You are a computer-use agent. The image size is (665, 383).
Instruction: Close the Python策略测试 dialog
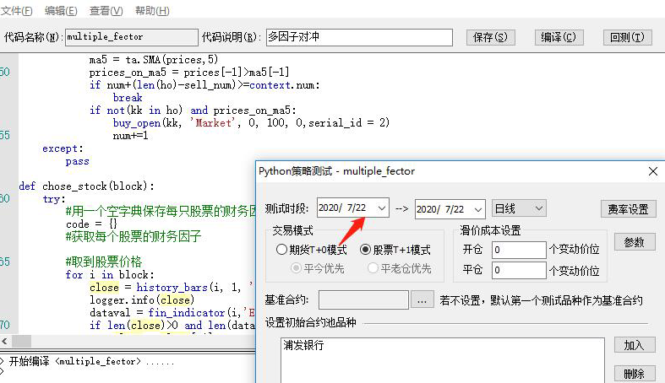tap(653, 171)
